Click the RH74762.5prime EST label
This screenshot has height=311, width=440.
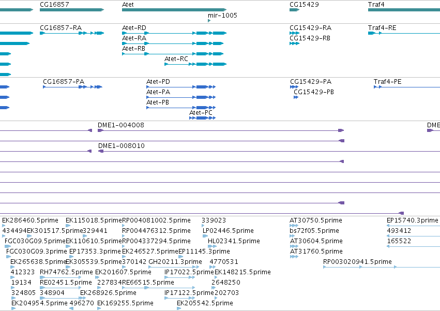click(x=66, y=272)
